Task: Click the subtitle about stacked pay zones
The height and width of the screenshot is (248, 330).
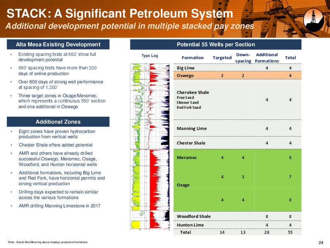Action: tap(130, 26)
